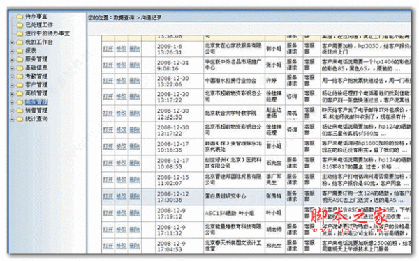Delete the 2008-12-9 17:04:53 record
The height and width of the screenshot is (261, 419).
pos(135,246)
